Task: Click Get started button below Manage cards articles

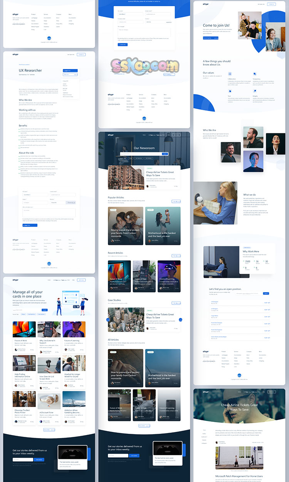Action: pos(39,460)
